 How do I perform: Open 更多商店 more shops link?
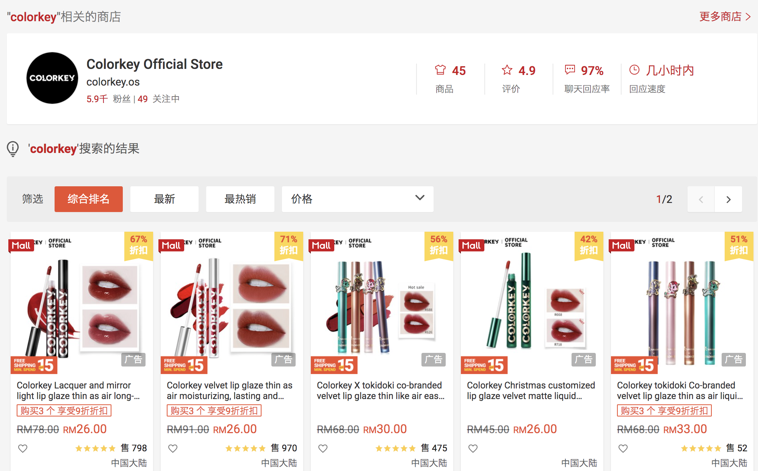pyautogui.click(x=724, y=17)
